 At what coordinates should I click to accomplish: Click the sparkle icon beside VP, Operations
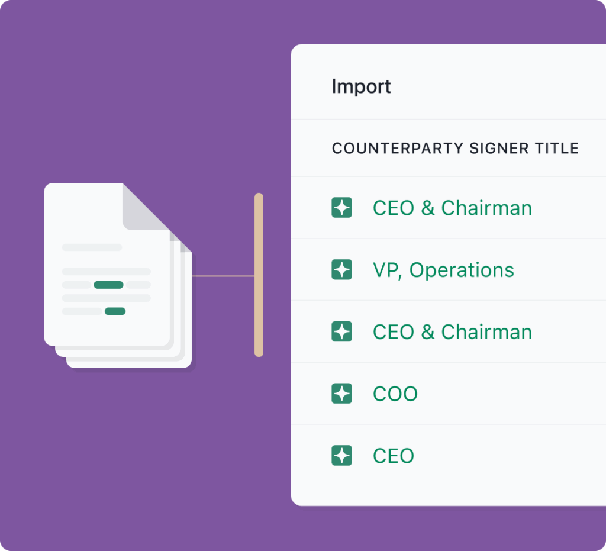click(342, 270)
